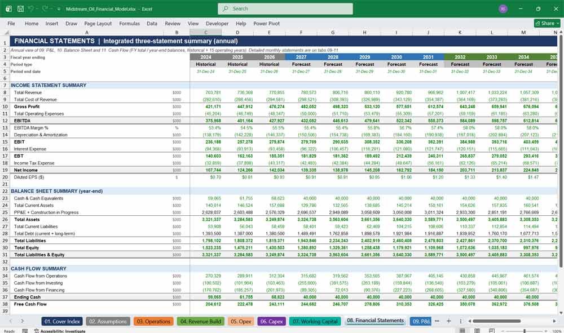Screen dimensions: 564x333
Task: Open the Review ribbon tab
Action: (x=173, y=23)
